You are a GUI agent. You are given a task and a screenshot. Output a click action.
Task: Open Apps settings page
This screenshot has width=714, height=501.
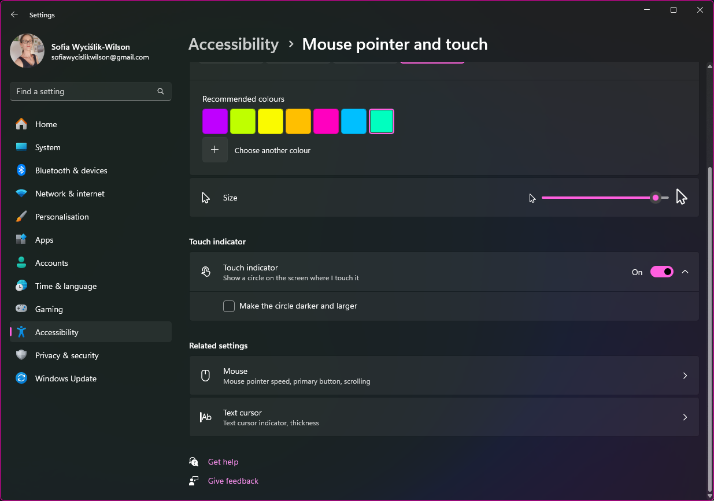91,240
